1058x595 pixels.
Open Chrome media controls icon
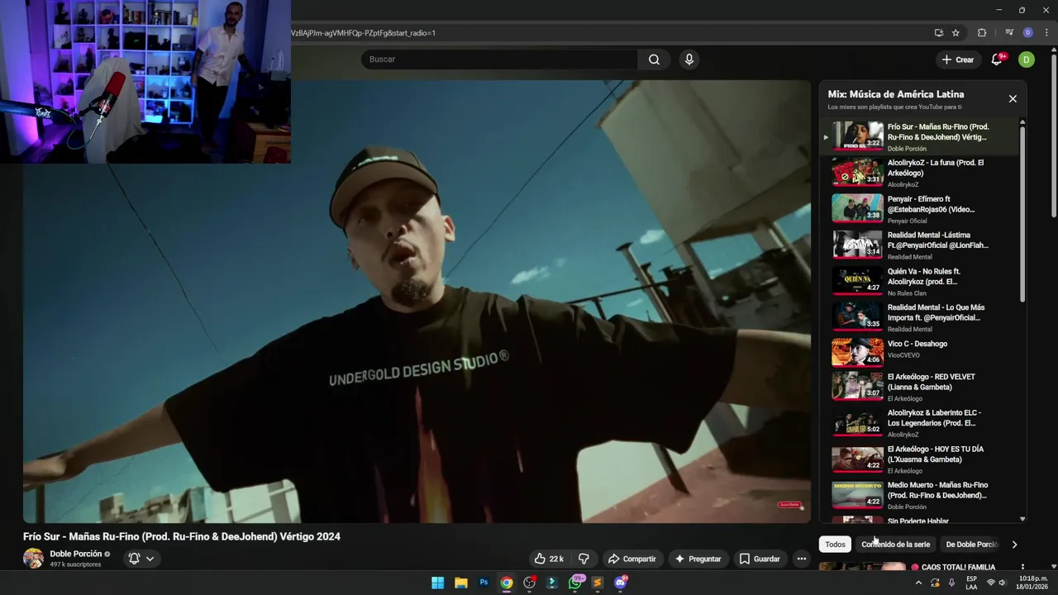1009,33
